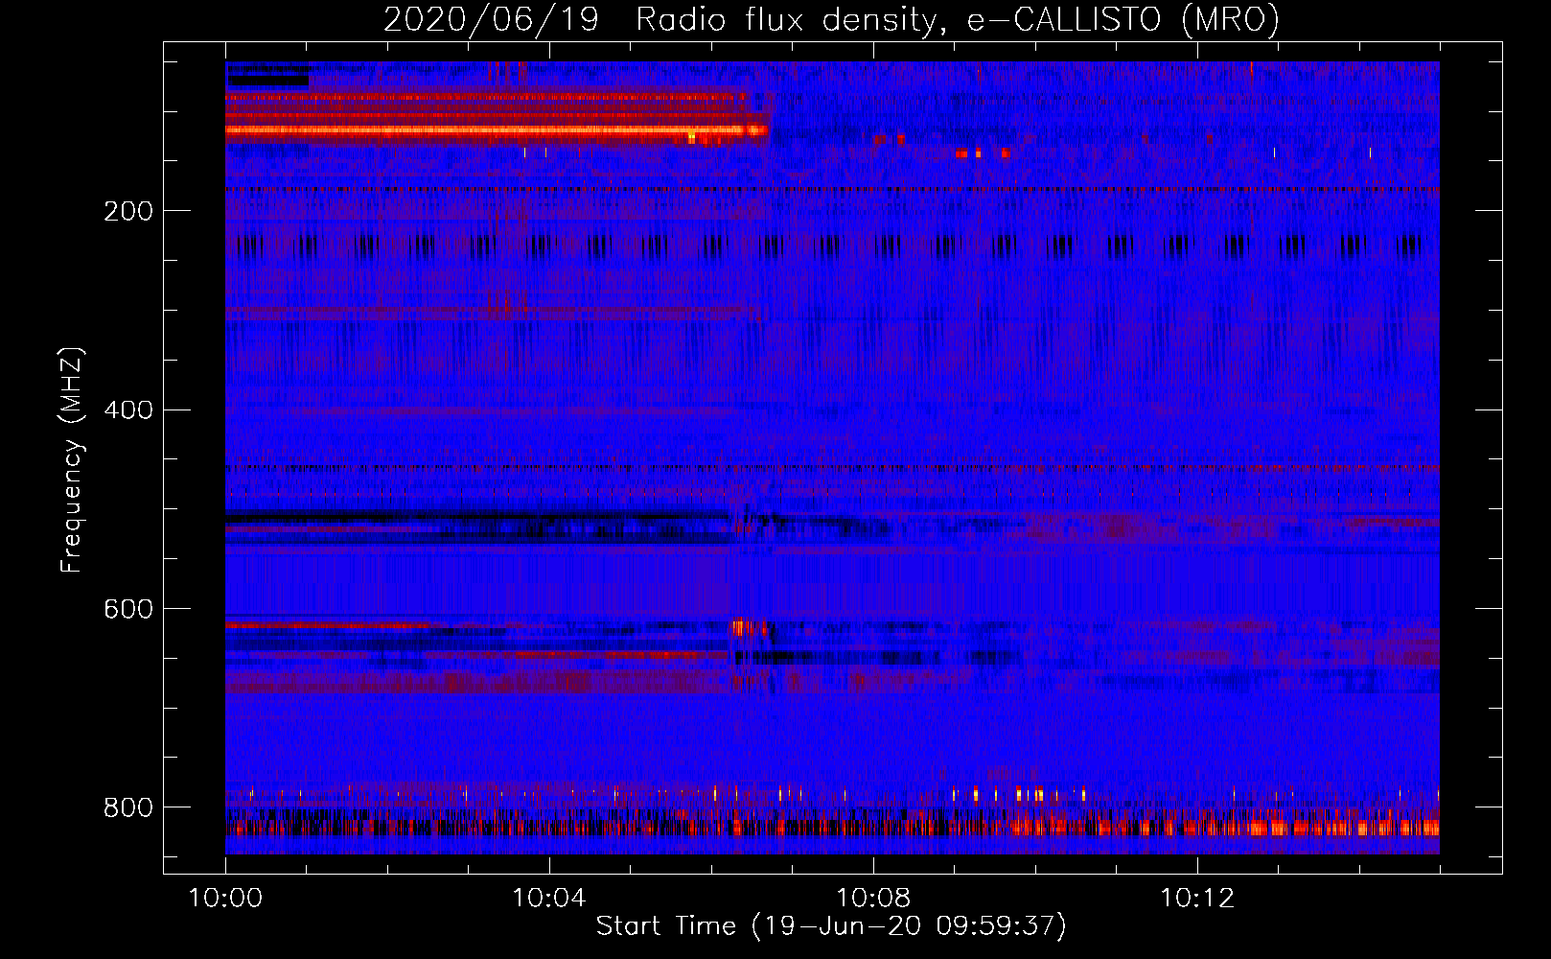This screenshot has width=1551, height=959.
Task: Click the 10:04 time axis label
Action: click(549, 899)
